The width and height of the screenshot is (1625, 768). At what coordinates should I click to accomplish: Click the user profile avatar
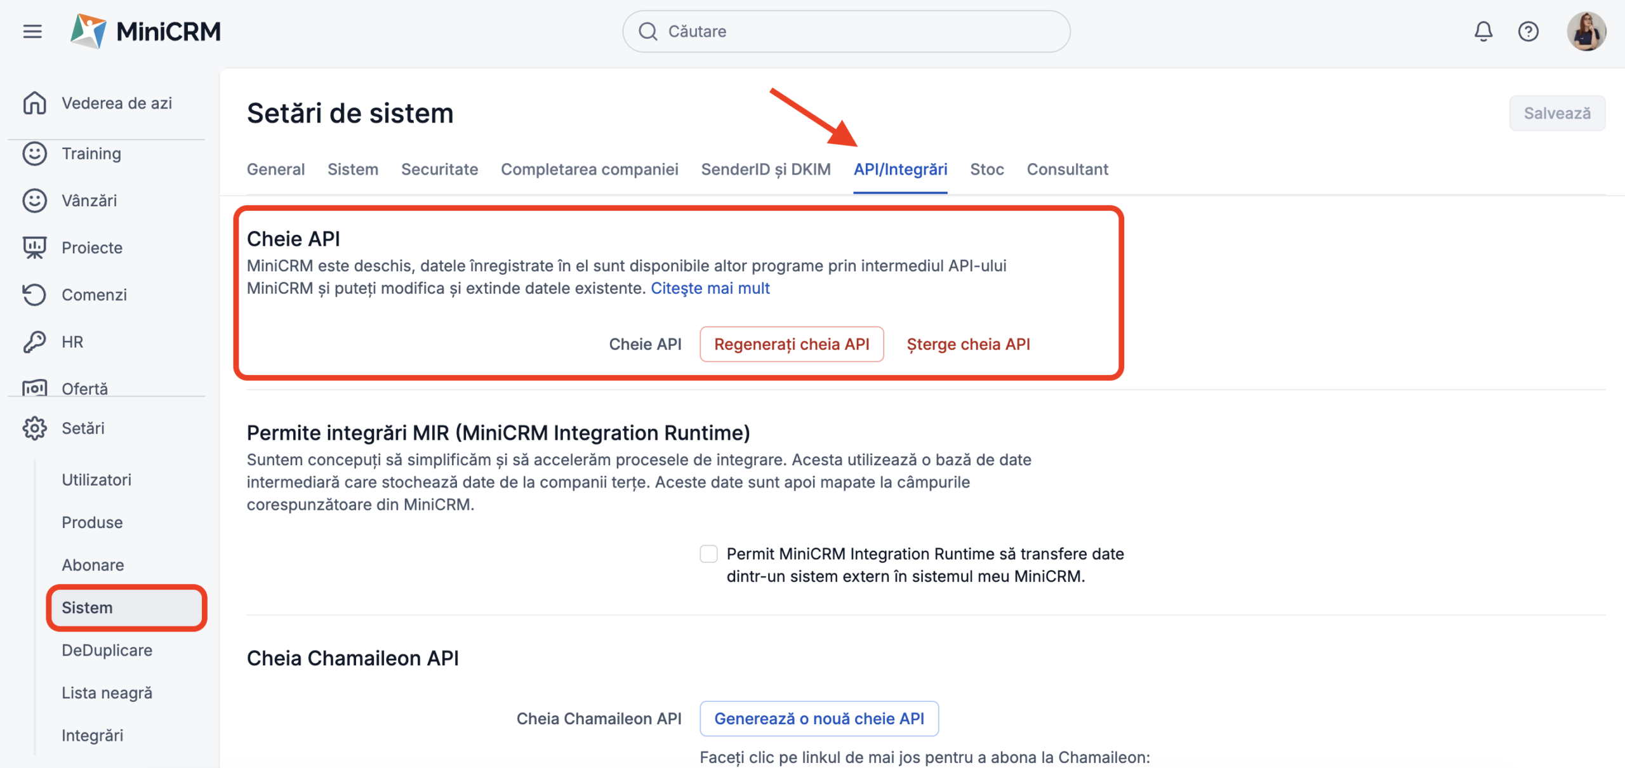(1586, 31)
